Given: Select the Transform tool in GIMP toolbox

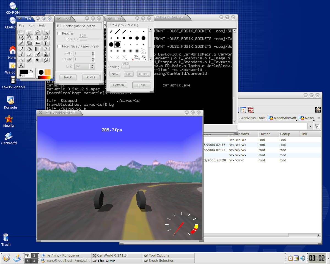Looking at the screenshot, I should (29, 43).
